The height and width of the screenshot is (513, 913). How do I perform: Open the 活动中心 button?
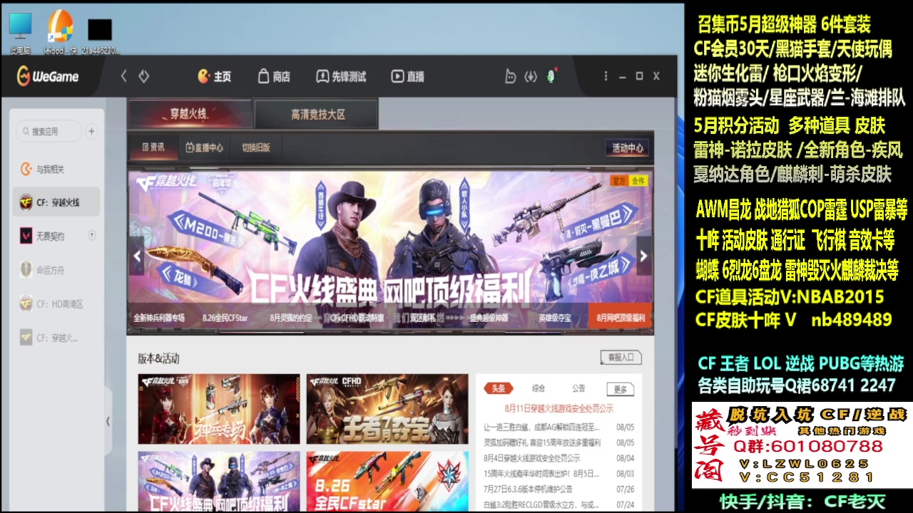pos(628,147)
